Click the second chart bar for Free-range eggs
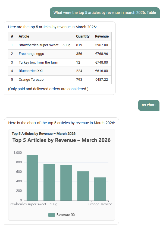The image size is (163, 231). [x=49, y=182]
